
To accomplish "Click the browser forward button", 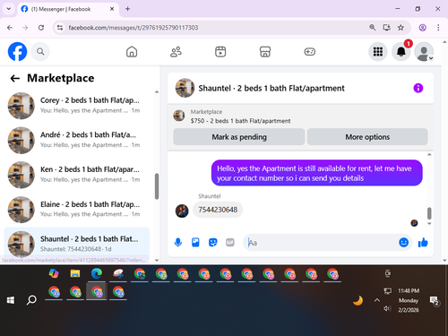I will tap(25, 28).
